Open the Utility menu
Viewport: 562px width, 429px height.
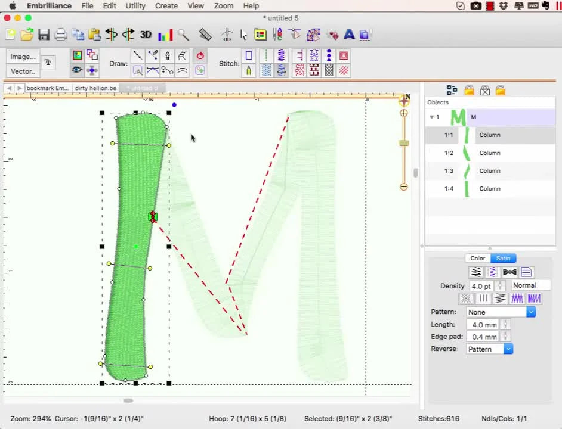click(135, 6)
